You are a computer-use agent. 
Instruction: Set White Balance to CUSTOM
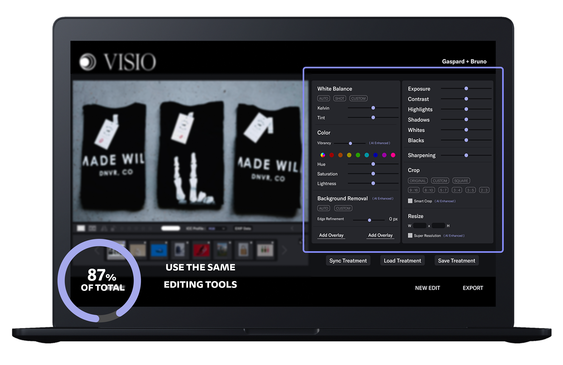[x=358, y=99]
